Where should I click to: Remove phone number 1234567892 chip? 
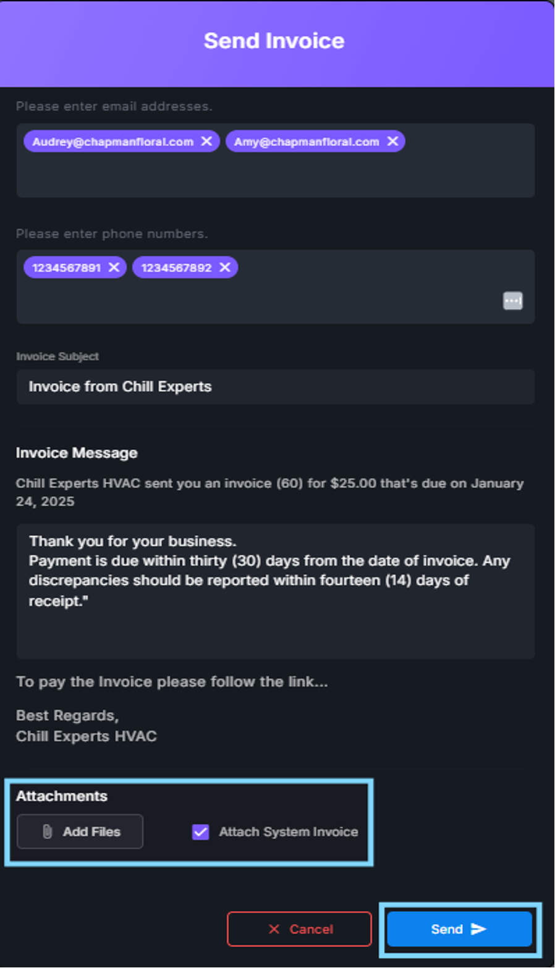(225, 268)
